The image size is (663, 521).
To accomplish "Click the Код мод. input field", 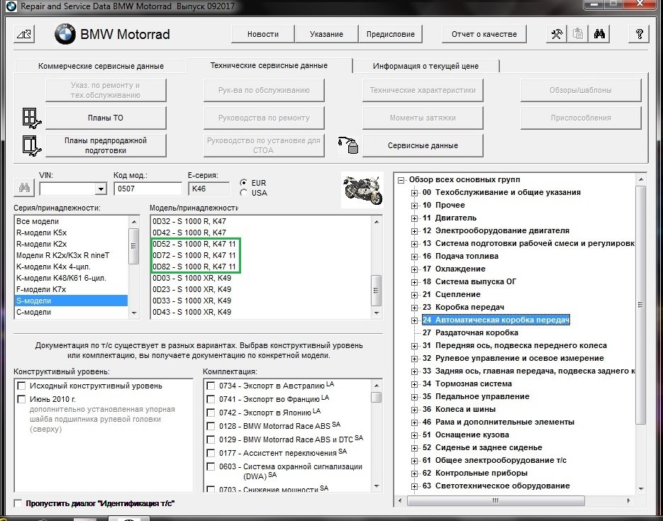I will pos(147,189).
